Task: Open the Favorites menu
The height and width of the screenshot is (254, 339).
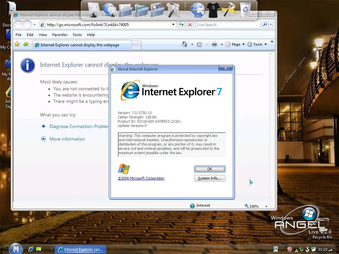Action: (60, 35)
